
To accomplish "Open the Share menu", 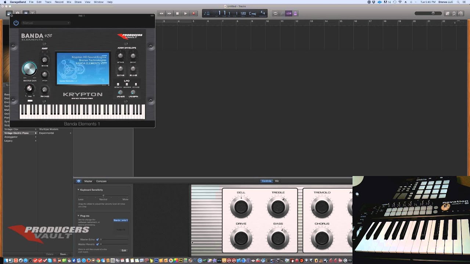I will point(78,2).
